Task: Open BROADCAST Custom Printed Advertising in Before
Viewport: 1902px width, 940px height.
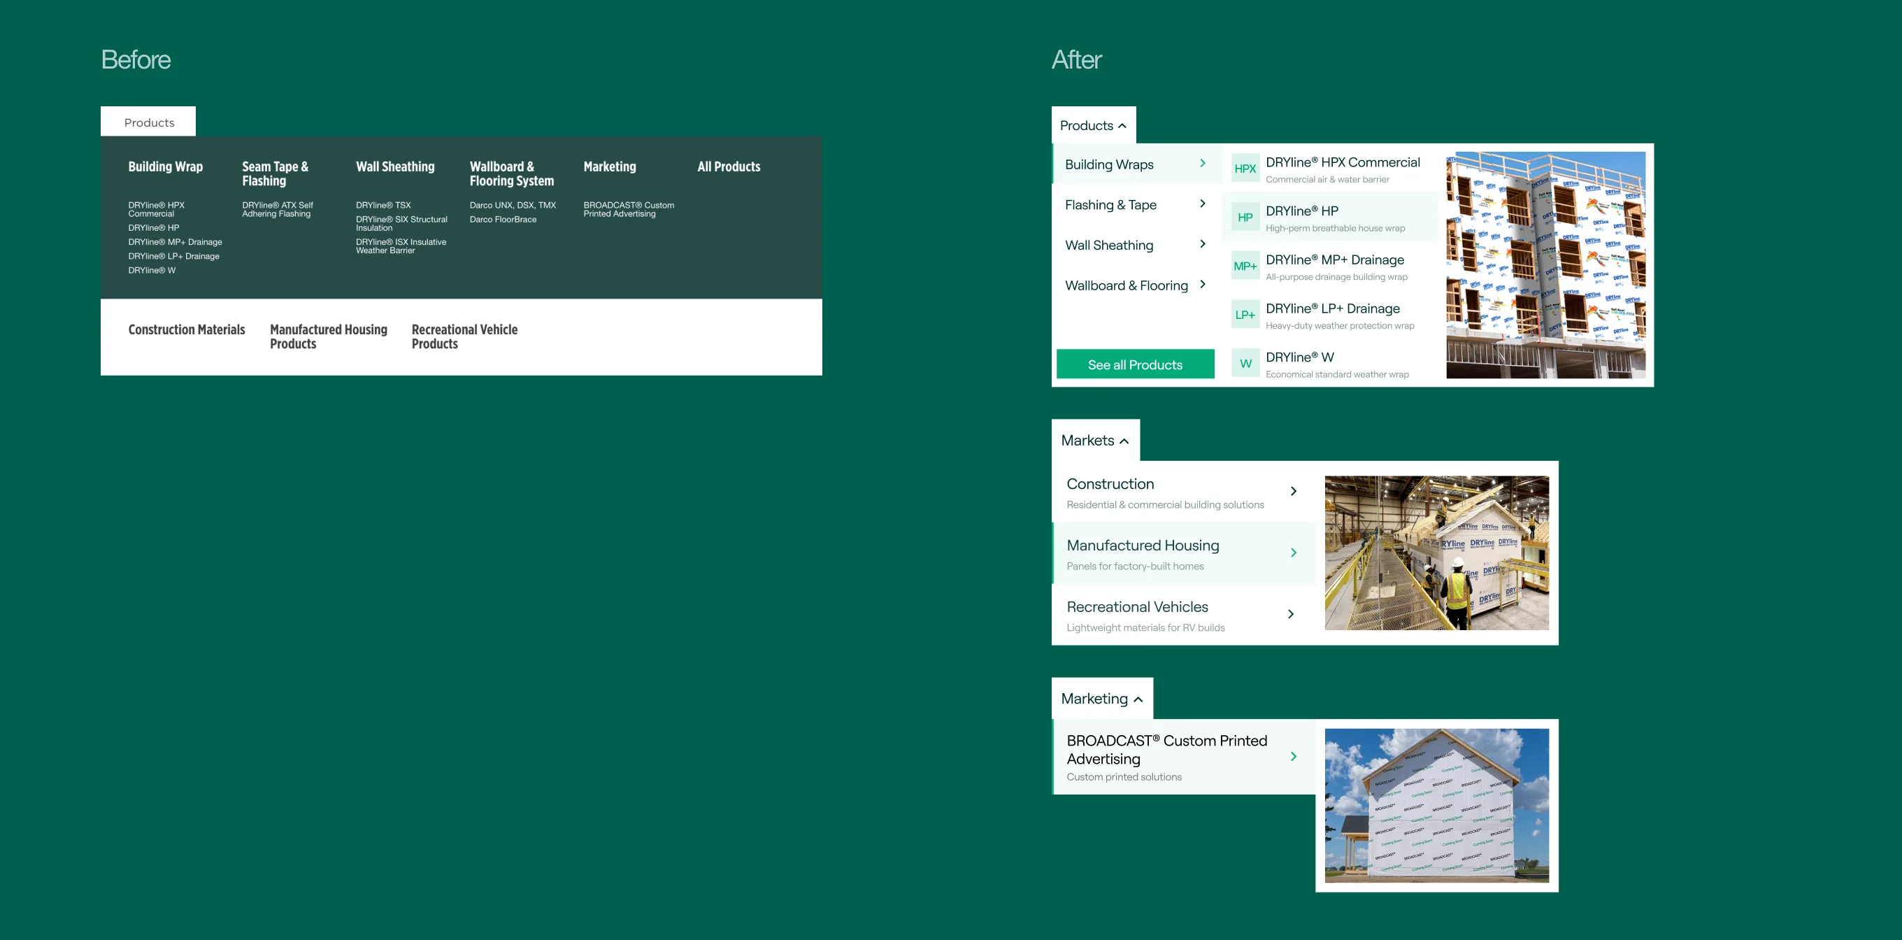Action: coord(629,209)
